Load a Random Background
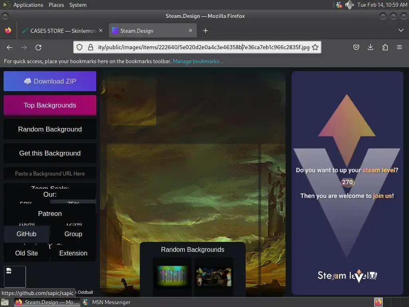Viewport: 409px width, 307px height. (50, 129)
